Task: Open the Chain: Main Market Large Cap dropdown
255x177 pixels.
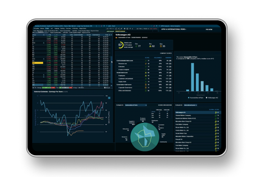Action: 46,30
